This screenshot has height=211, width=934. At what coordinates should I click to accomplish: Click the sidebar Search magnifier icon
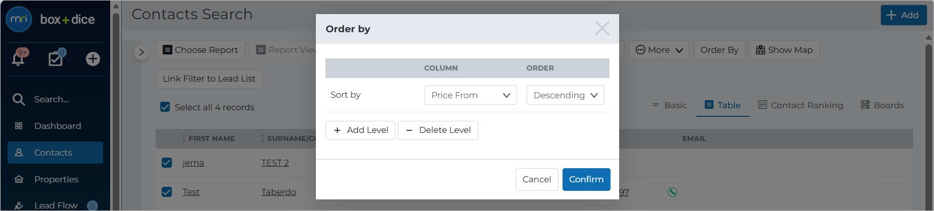point(19,99)
